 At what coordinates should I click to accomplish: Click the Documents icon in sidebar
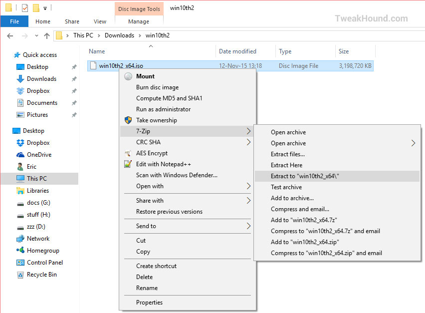20,103
